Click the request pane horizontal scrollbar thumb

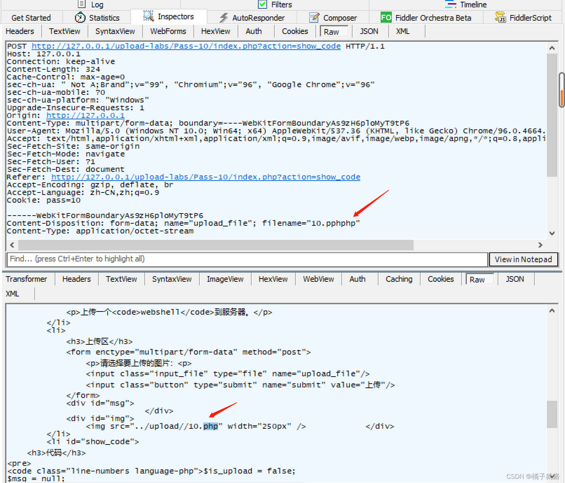[x=216, y=245]
